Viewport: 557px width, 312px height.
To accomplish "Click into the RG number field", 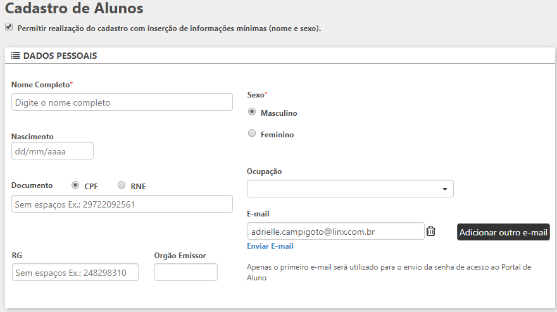I will [75, 273].
